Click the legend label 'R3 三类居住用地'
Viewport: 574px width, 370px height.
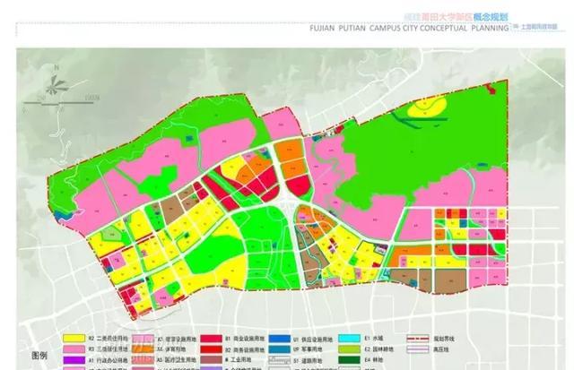[108, 349]
